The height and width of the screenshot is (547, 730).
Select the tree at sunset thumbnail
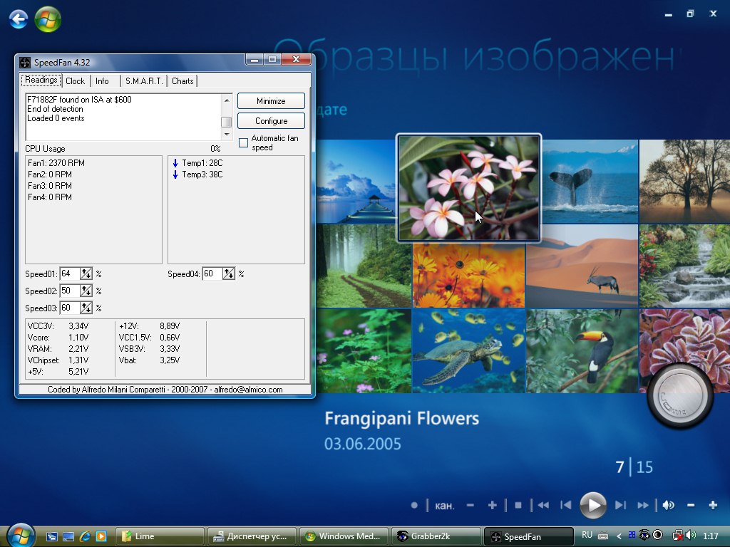pos(684,182)
